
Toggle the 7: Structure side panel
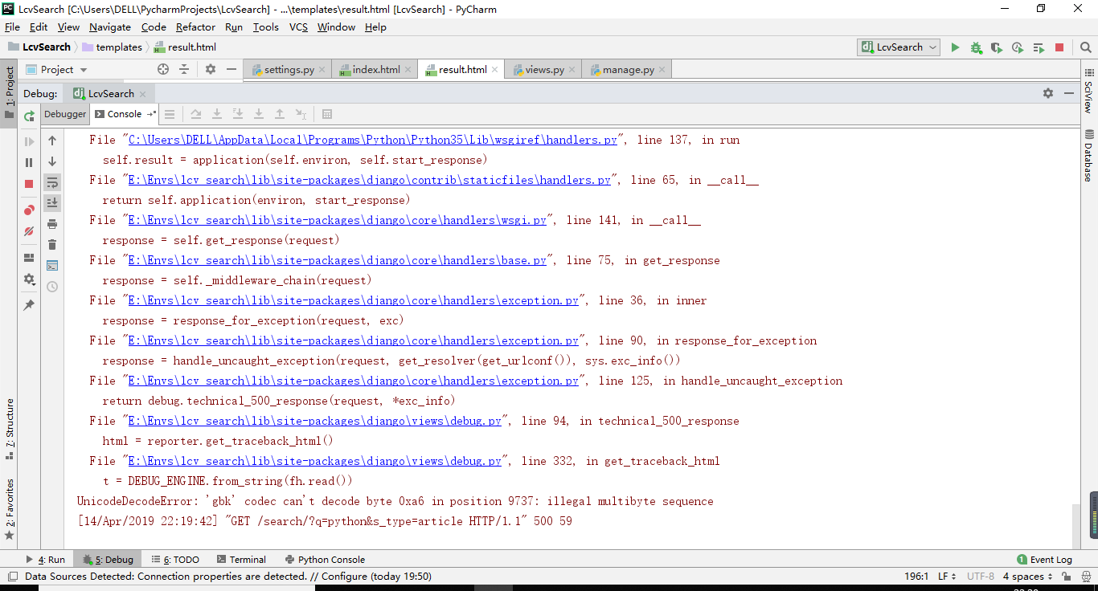coord(10,429)
